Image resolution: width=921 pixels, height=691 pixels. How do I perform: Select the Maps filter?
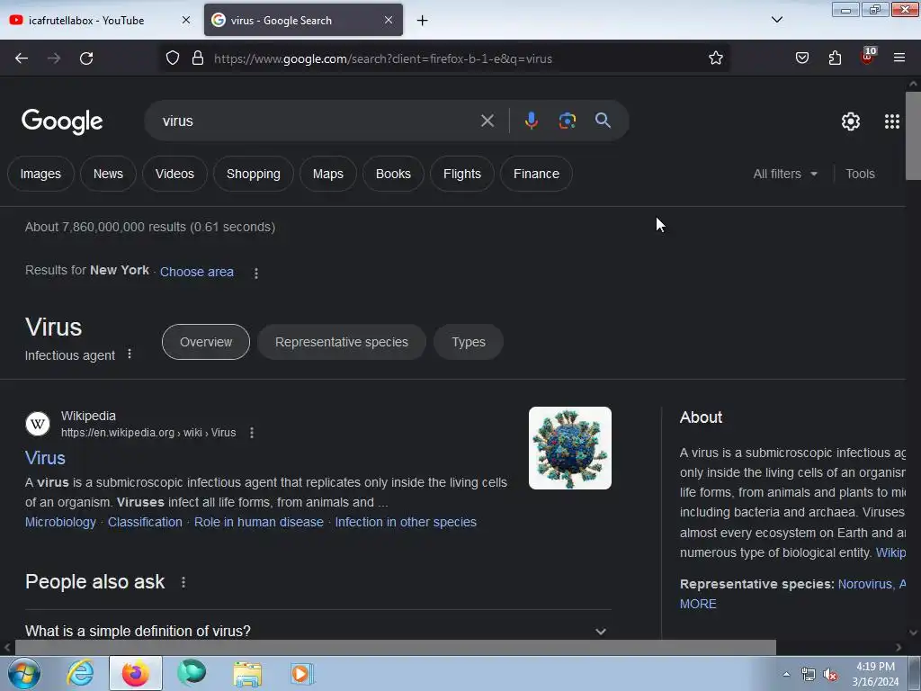point(327,174)
